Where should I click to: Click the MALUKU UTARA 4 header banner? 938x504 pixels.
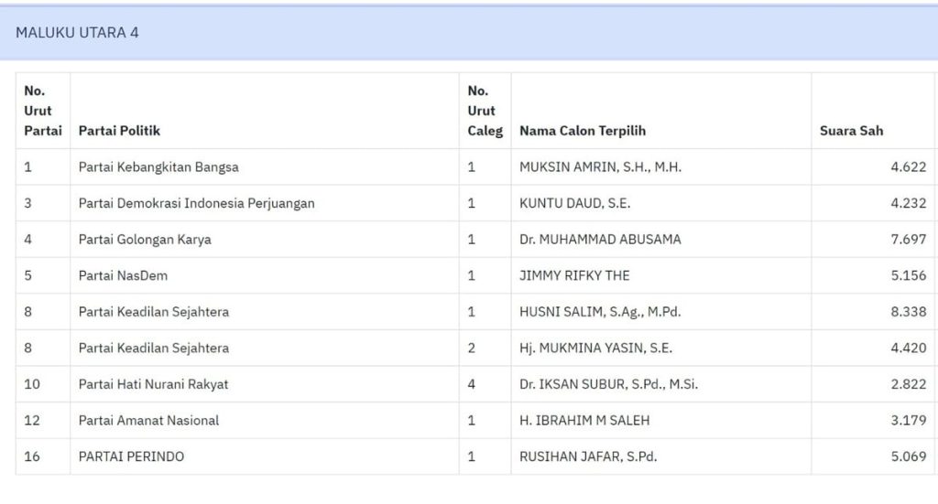[78, 33]
